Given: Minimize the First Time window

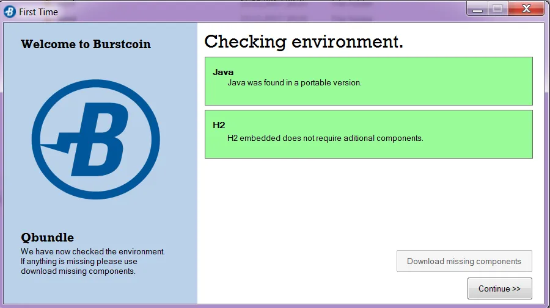Looking at the screenshot, I should click(477, 9).
